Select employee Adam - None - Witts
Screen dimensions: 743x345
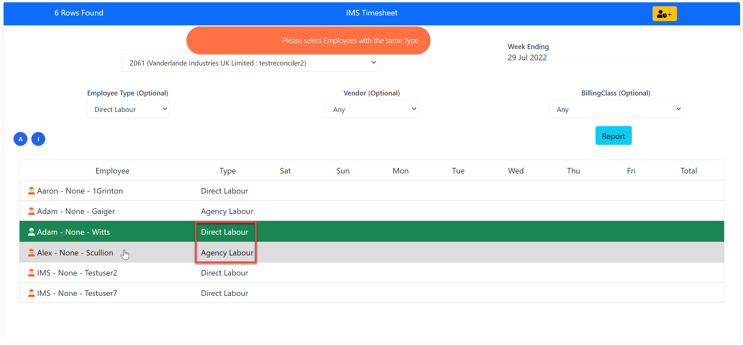click(74, 232)
